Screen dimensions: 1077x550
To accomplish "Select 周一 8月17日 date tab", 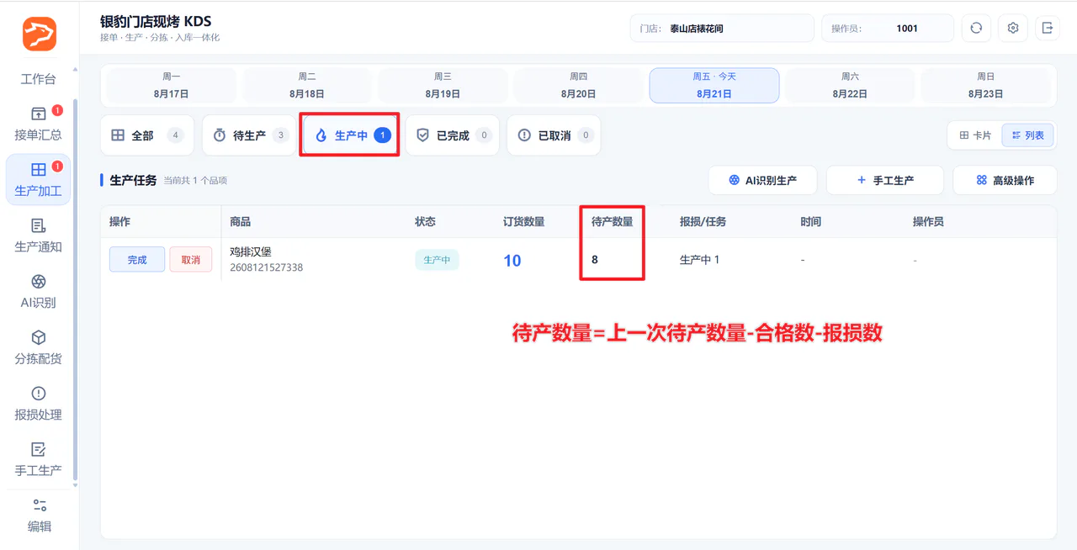I will click(x=172, y=85).
